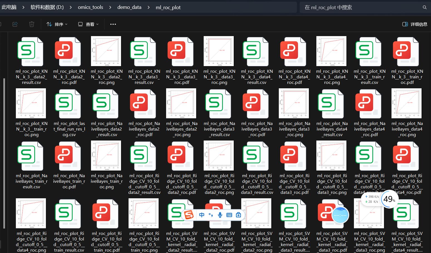431x253 pixels.
Task: Open Sogou soft keyboard icon
Action: 229,215
